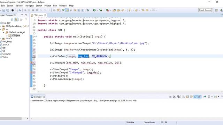Click the Save icon in the toolbar
The width and height of the screenshot is (223, 125).
coord(4,10)
